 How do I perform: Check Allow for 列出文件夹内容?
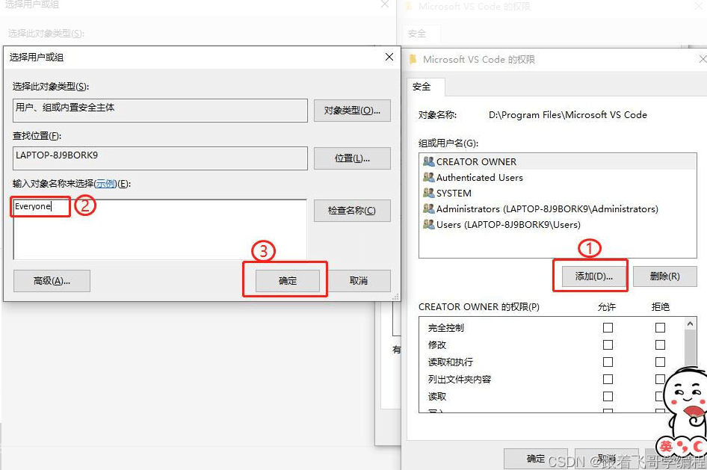[608, 379]
